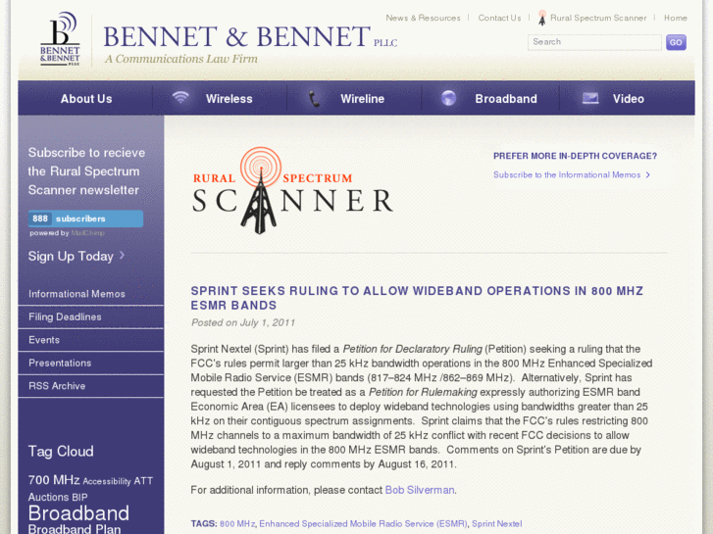Open Rural Spectrum Scanner top link
This screenshot has height=534, width=713.
598,18
